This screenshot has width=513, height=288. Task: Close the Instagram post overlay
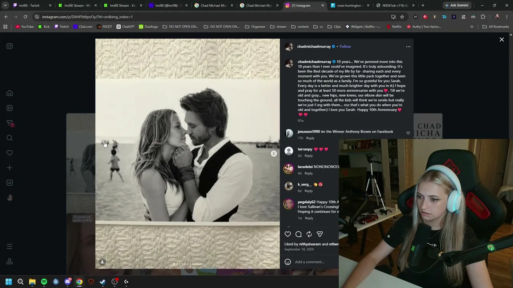click(x=501, y=40)
